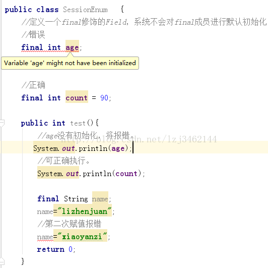Click the local variable 'name' declaration
Viewport: 268px width, 268px height.
[x=100, y=199]
